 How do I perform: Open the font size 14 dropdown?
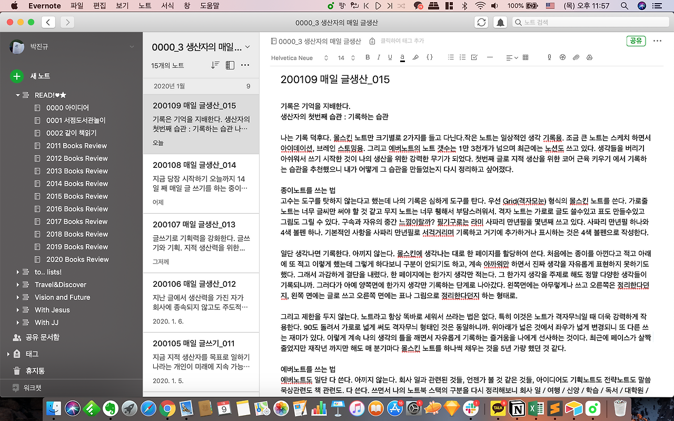[342, 58]
